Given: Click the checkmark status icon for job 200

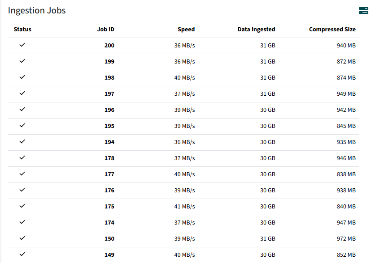Looking at the screenshot, I should pyautogui.click(x=22, y=45).
